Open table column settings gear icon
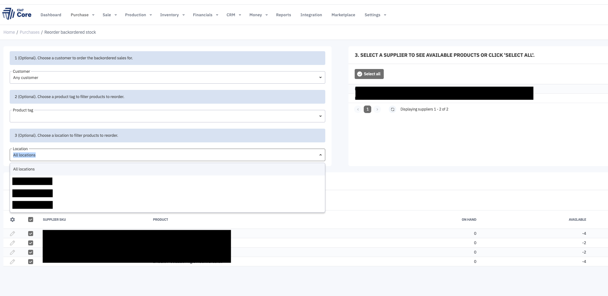The width and height of the screenshot is (608, 296). point(13,220)
